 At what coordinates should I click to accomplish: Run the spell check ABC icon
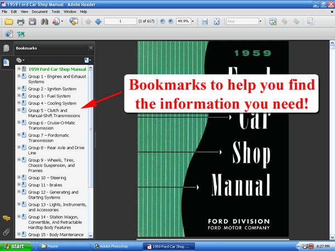273,21
